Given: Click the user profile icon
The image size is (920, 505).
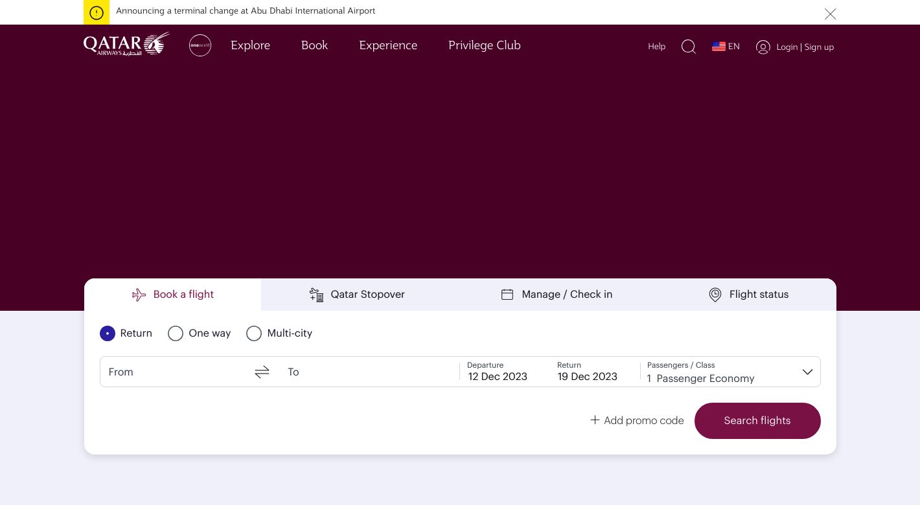Looking at the screenshot, I should pos(763,47).
